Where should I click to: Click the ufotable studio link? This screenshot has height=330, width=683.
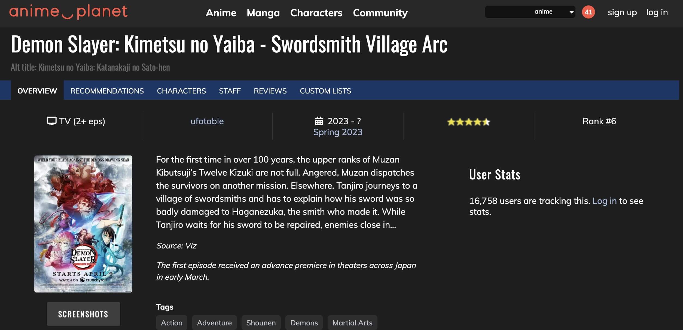point(207,121)
